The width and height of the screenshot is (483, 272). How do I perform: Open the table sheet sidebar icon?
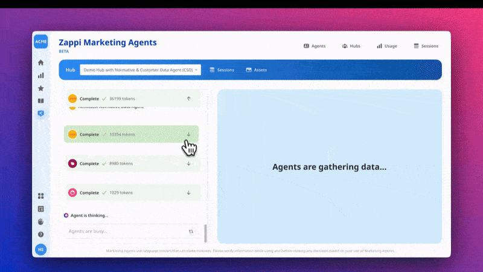coord(40,209)
